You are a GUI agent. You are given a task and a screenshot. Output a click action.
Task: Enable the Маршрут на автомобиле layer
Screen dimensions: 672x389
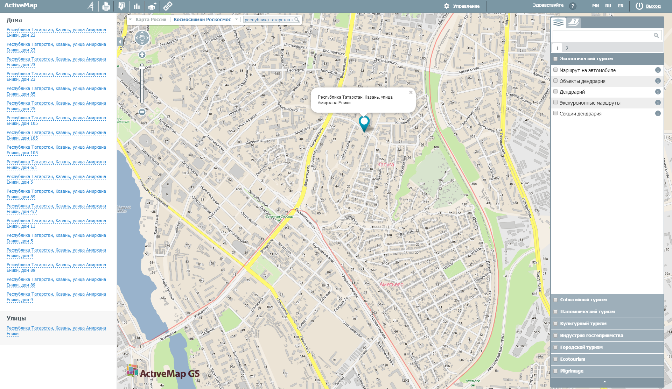(x=556, y=70)
